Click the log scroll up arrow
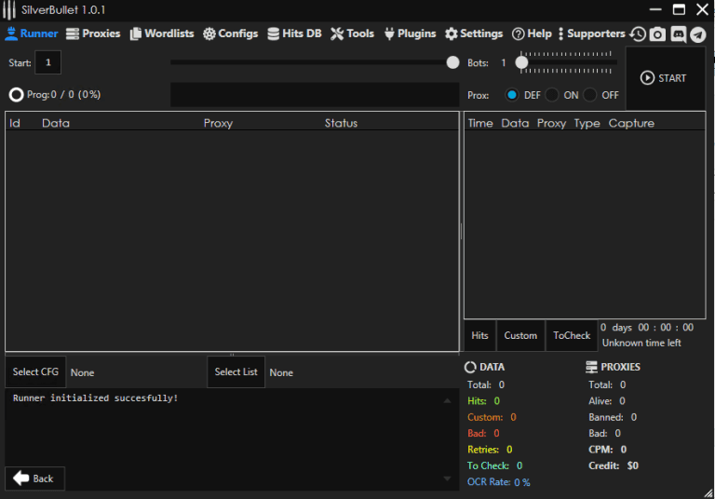Image resolution: width=715 pixels, height=499 pixels. point(447,401)
